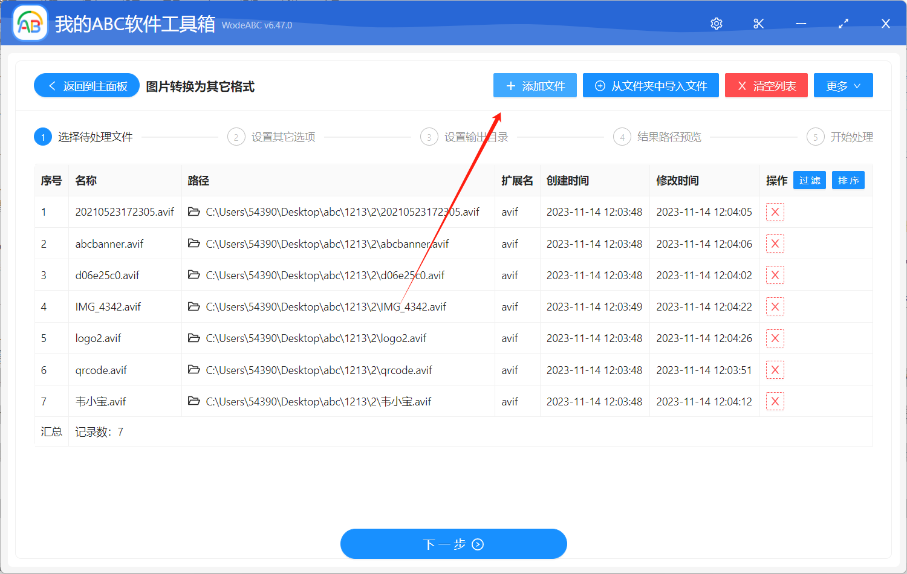Click the ABC logo at top left
Screen dimensions: 907x574
pyautogui.click(x=30, y=22)
